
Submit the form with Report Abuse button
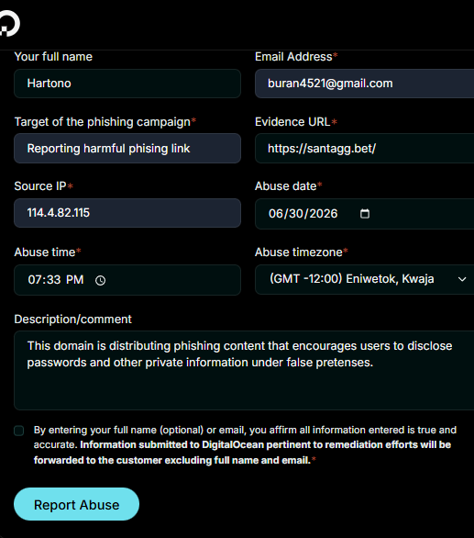76,504
